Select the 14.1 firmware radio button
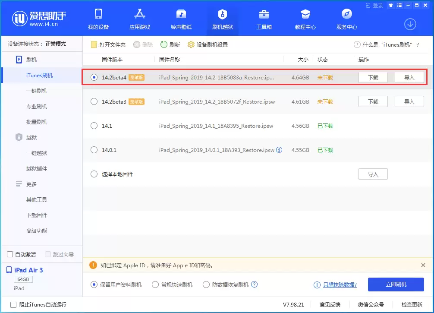 click(x=94, y=126)
